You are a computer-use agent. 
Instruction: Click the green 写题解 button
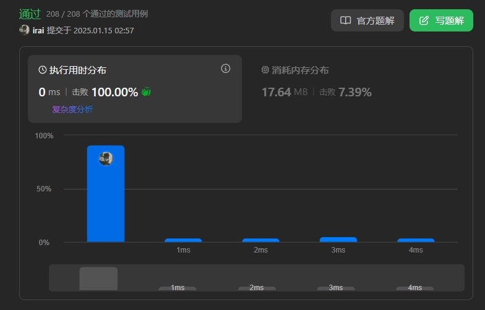click(x=441, y=20)
